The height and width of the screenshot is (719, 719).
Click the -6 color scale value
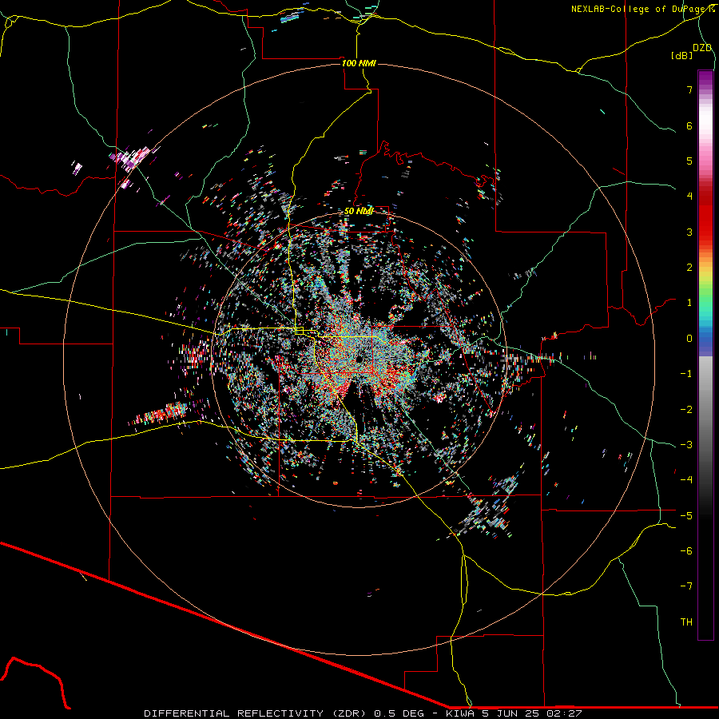click(x=686, y=551)
